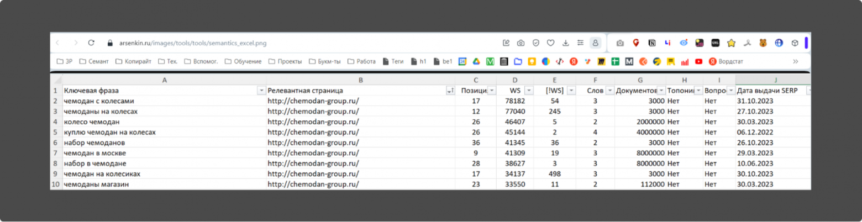Select column A header in the spreadsheet
The height and width of the screenshot is (222, 862).
click(164, 80)
